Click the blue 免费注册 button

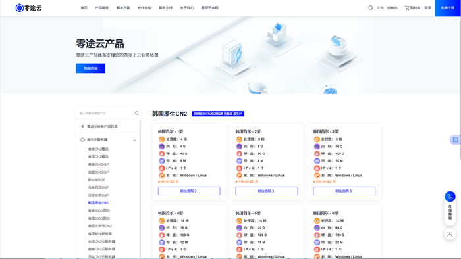(448, 8)
